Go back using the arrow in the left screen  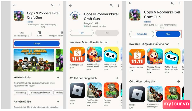pos(14,5)
